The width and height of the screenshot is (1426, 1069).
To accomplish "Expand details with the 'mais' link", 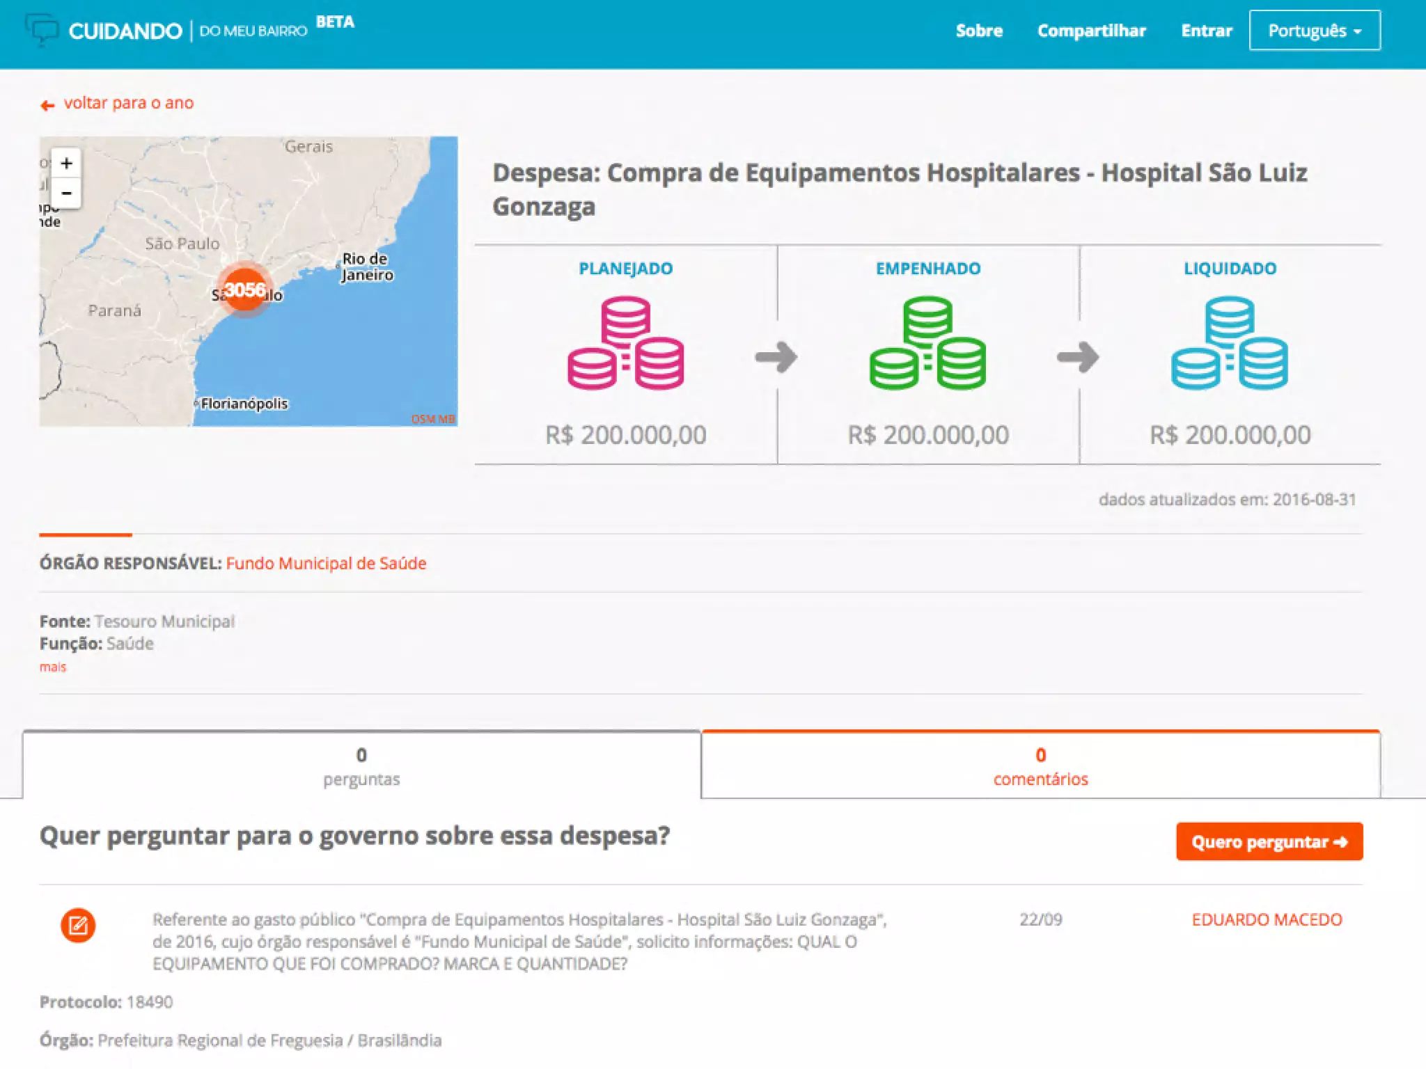I will coord(53,667).
